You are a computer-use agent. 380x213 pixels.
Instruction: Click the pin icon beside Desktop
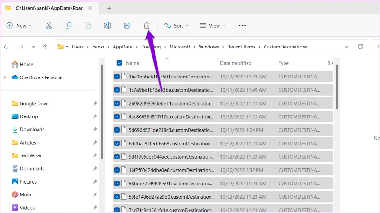[x=95, y=116]
